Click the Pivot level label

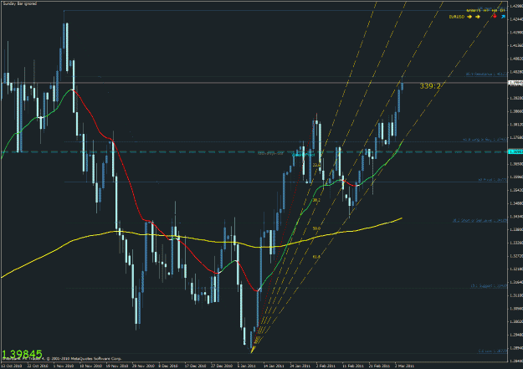(493, 180)
